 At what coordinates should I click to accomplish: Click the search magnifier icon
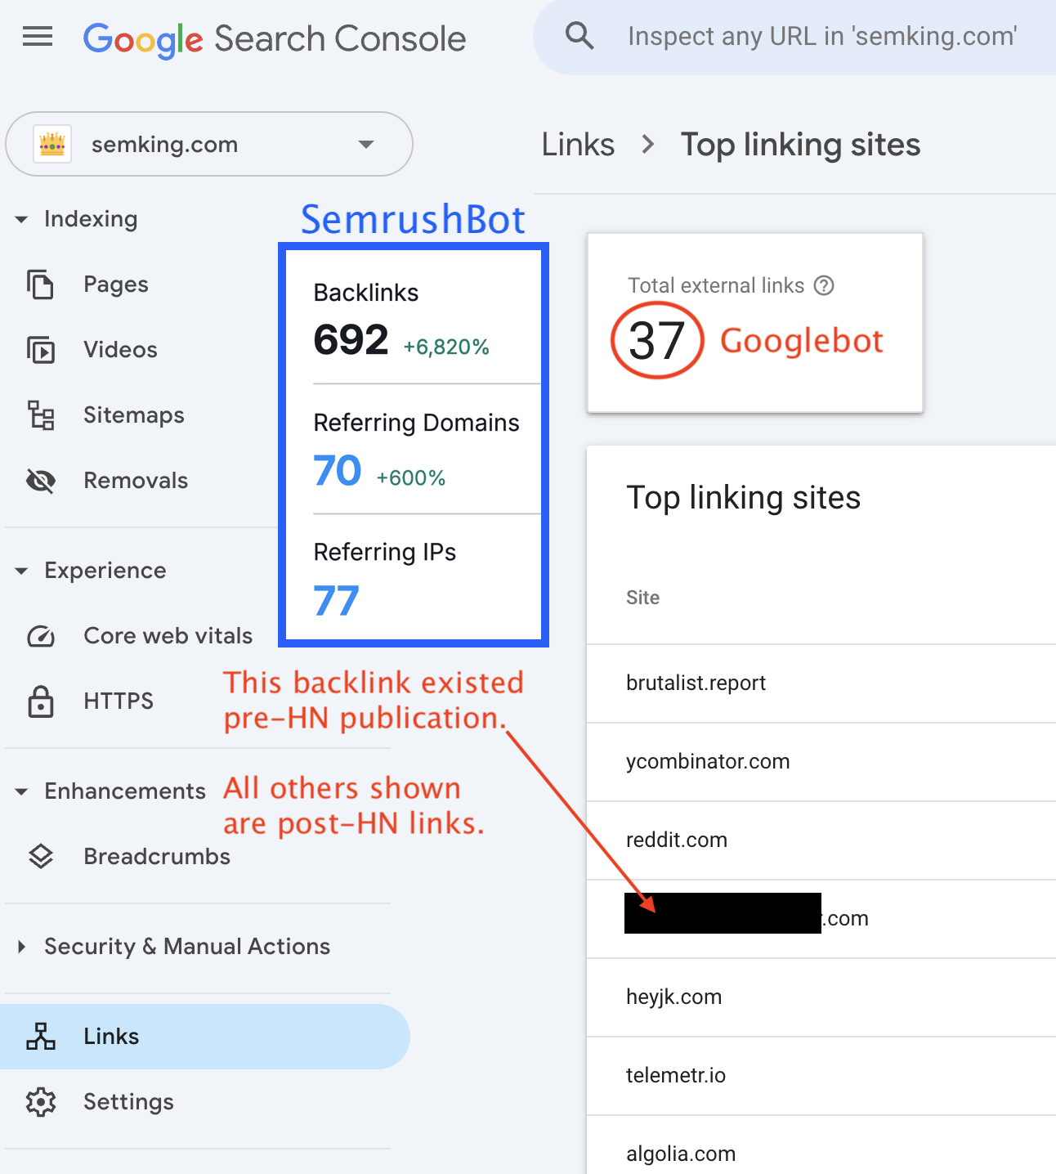pyautogui.click(x=579, y=36)
